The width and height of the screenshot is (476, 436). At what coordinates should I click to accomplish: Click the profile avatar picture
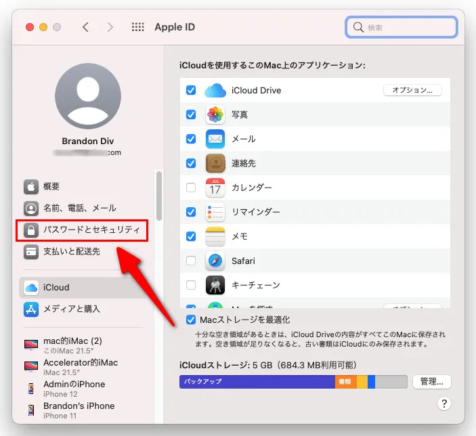point(88,96)
